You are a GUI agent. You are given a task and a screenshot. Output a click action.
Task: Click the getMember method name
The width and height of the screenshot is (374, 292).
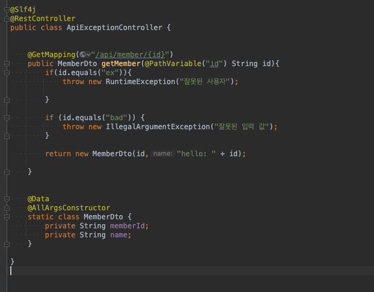pos(121,64)
